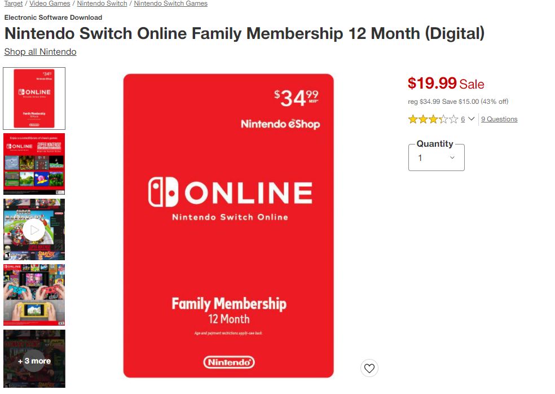Open Nintendo Switch Games breadcrumb
555x394 pixels.
coord(170,3)
